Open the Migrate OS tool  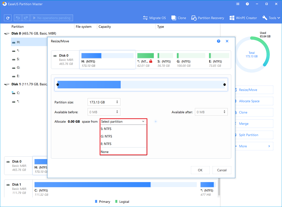[x=154, y=18]
